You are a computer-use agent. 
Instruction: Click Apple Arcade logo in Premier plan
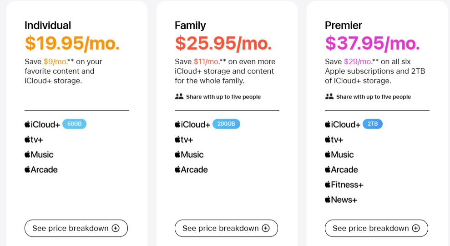(x=341, y=169)
